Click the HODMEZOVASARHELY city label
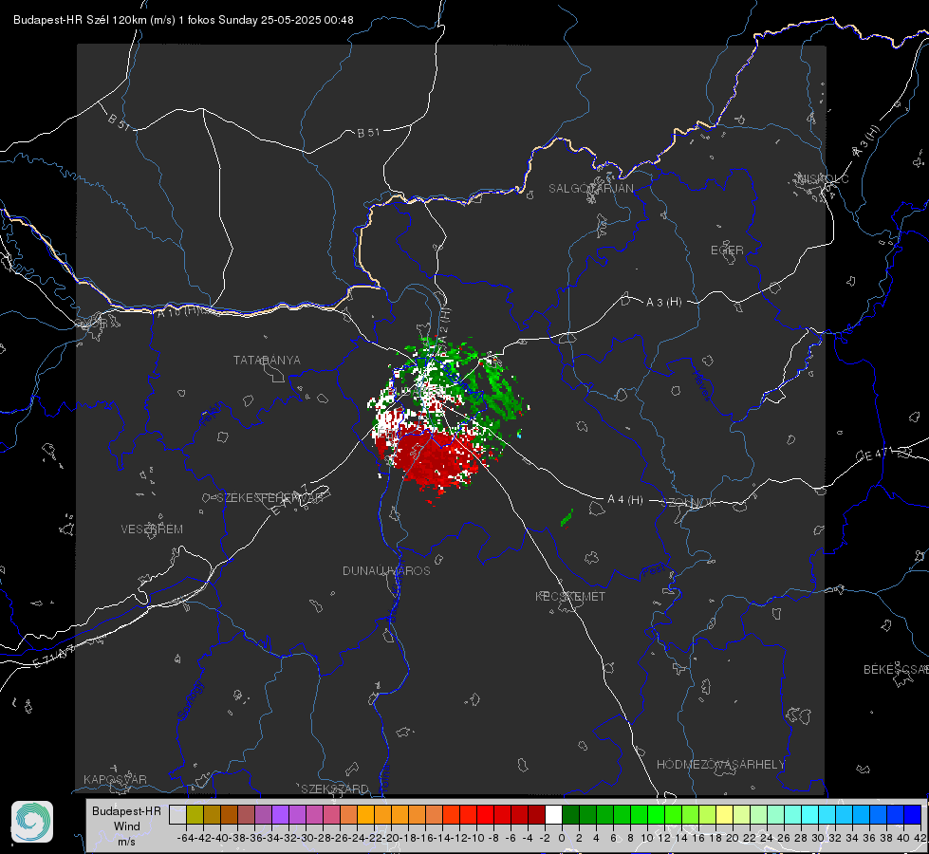Screen dimensions: 929x854 click(720, 765)
